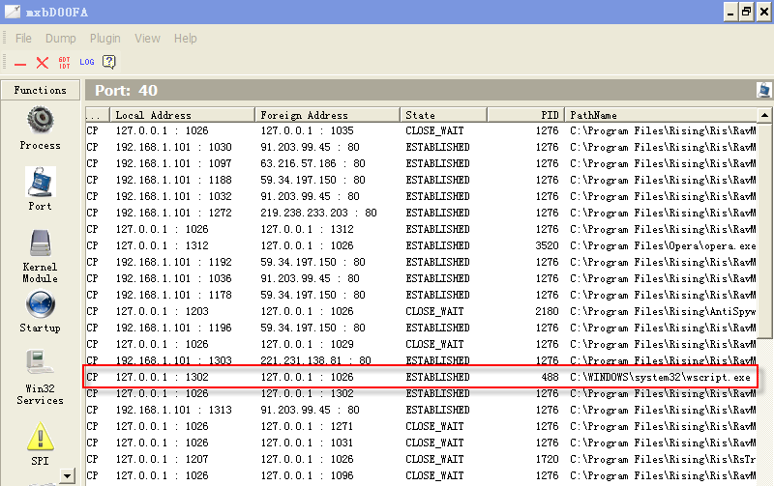Image resolution: width=774 pixels, height=486 pixels.
Task: Select local address 192.168.1.101 : 1036
Action: click(x=174, y=278)
